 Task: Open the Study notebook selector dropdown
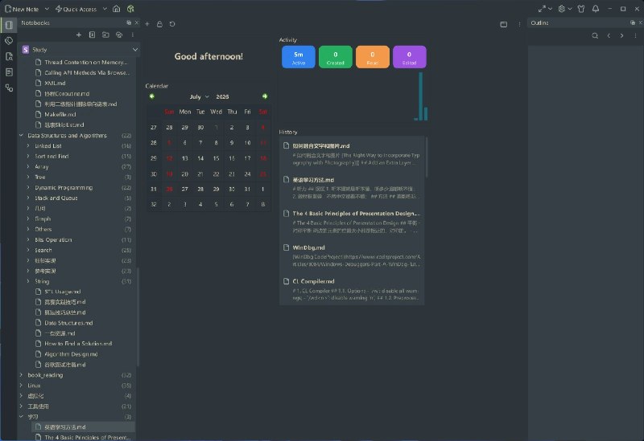[x=135, y=50]
